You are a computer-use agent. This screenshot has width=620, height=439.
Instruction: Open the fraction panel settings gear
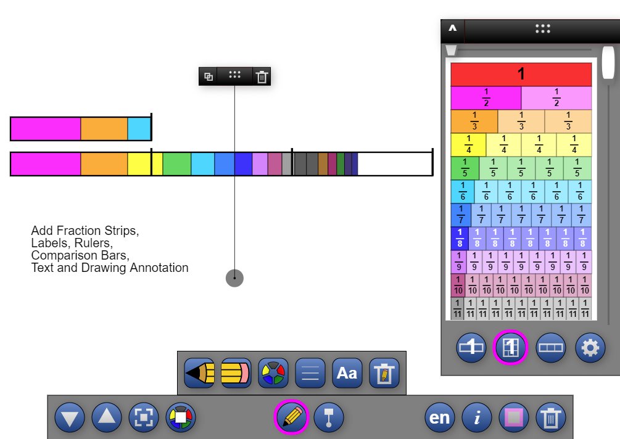pyautogui.click(x=590, y=348)
